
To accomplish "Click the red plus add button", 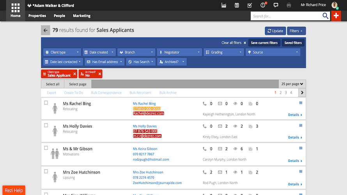I will click(336, 16).
